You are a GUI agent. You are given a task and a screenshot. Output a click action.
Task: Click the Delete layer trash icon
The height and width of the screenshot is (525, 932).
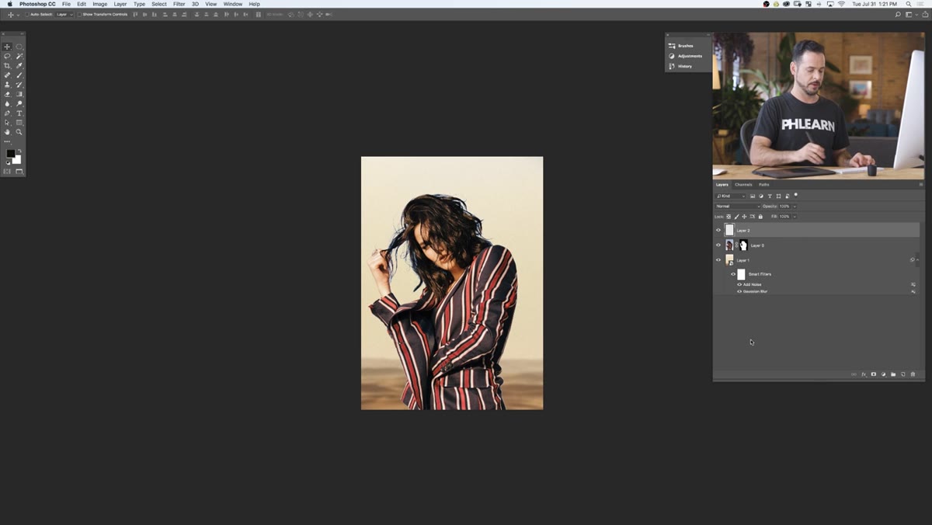[x=913, y=374]
